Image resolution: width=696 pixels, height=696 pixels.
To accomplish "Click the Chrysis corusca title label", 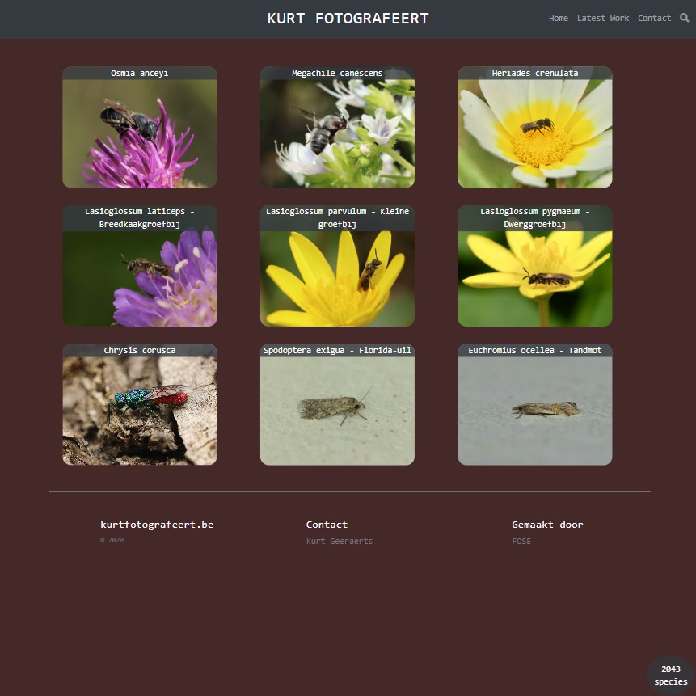I will coord(139,350).
